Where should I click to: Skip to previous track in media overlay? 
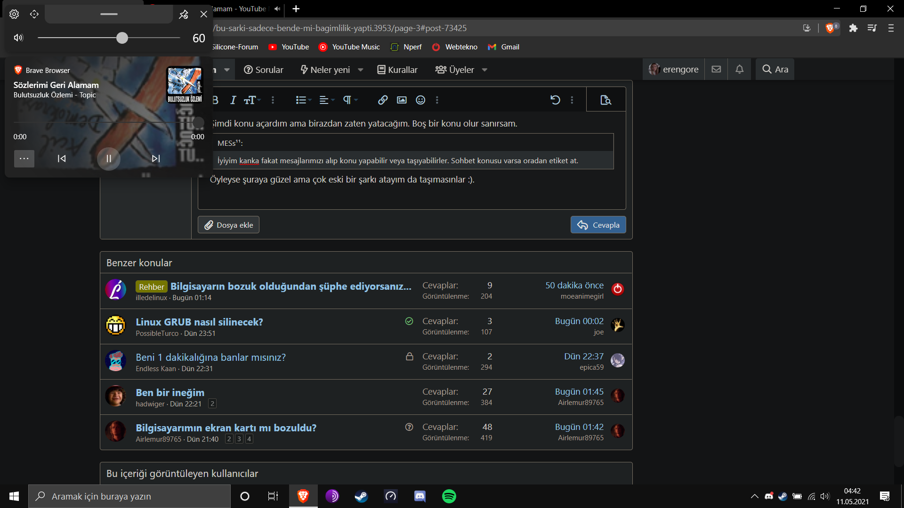point(62,159)
